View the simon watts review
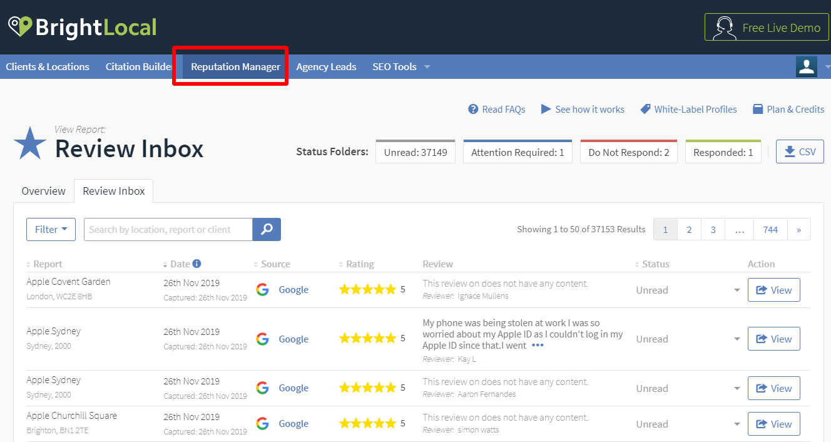This screenshot has width=831, height=442. click(x=774, y=424)
